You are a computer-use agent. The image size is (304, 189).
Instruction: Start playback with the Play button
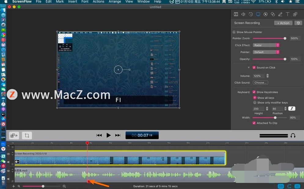[108, 135]
